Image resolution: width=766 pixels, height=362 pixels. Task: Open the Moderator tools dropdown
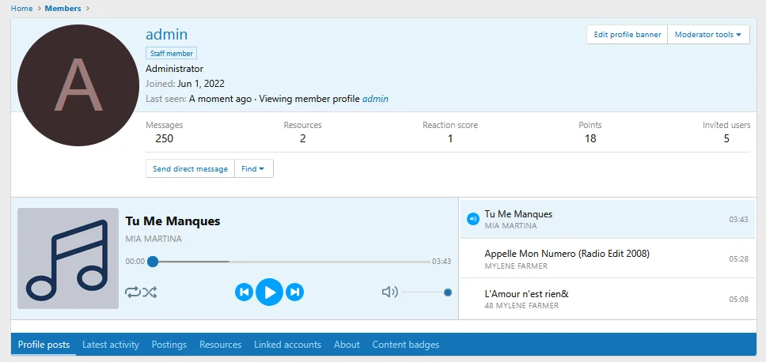(708, 35)
